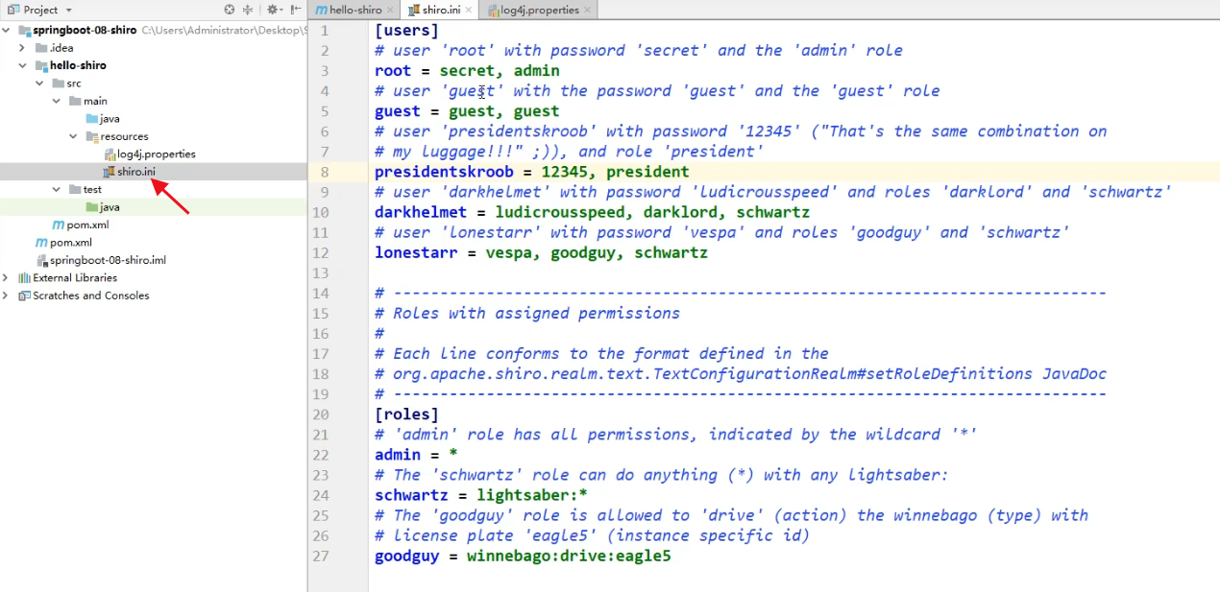The height and width of the screenshot is (592, 1220).
Task: Select the test folder
Action: point(92,190)
